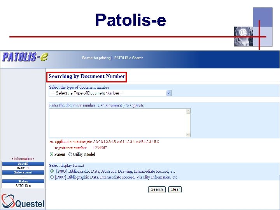280x210 pixels.
Task: Click the example application number text
Action: 104,142
